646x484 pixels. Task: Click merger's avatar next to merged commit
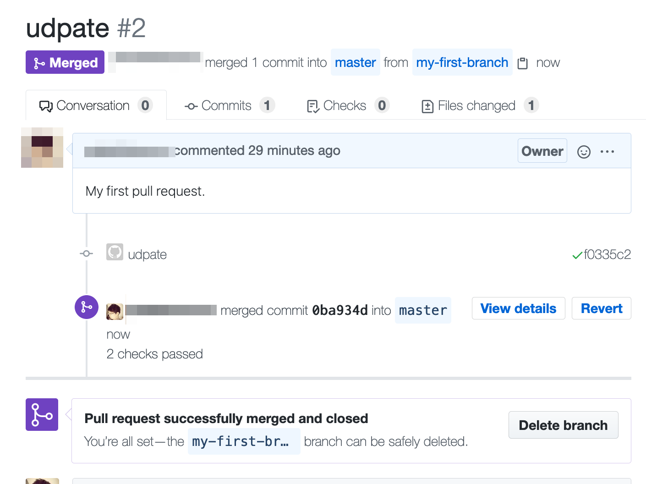click(115, 311)
